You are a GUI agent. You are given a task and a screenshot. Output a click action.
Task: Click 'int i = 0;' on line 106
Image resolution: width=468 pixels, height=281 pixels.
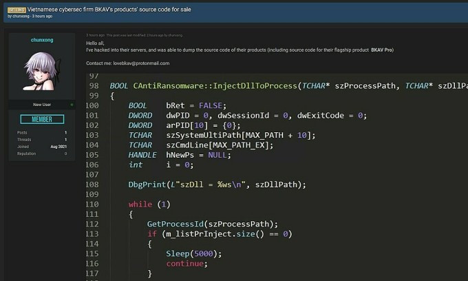tap(161, 165)
